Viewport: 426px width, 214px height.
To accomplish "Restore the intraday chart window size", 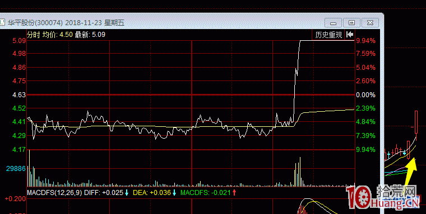I will coord(351,22).
